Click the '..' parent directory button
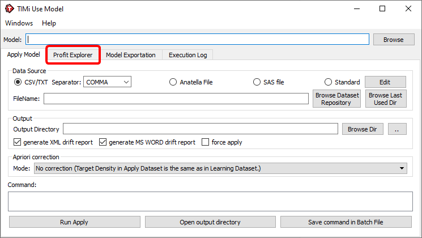The height and width of the screenshot is (238, 422). pos(397,129)
